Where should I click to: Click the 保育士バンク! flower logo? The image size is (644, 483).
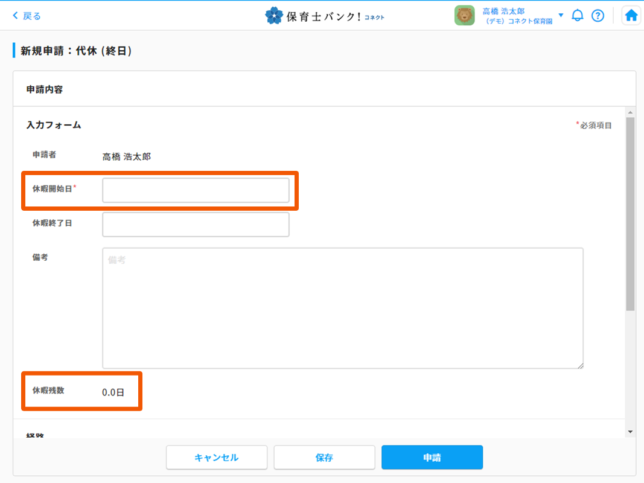tap(274, 16)
